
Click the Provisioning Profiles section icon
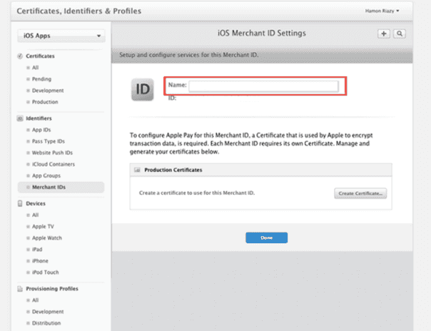point(19,288)
